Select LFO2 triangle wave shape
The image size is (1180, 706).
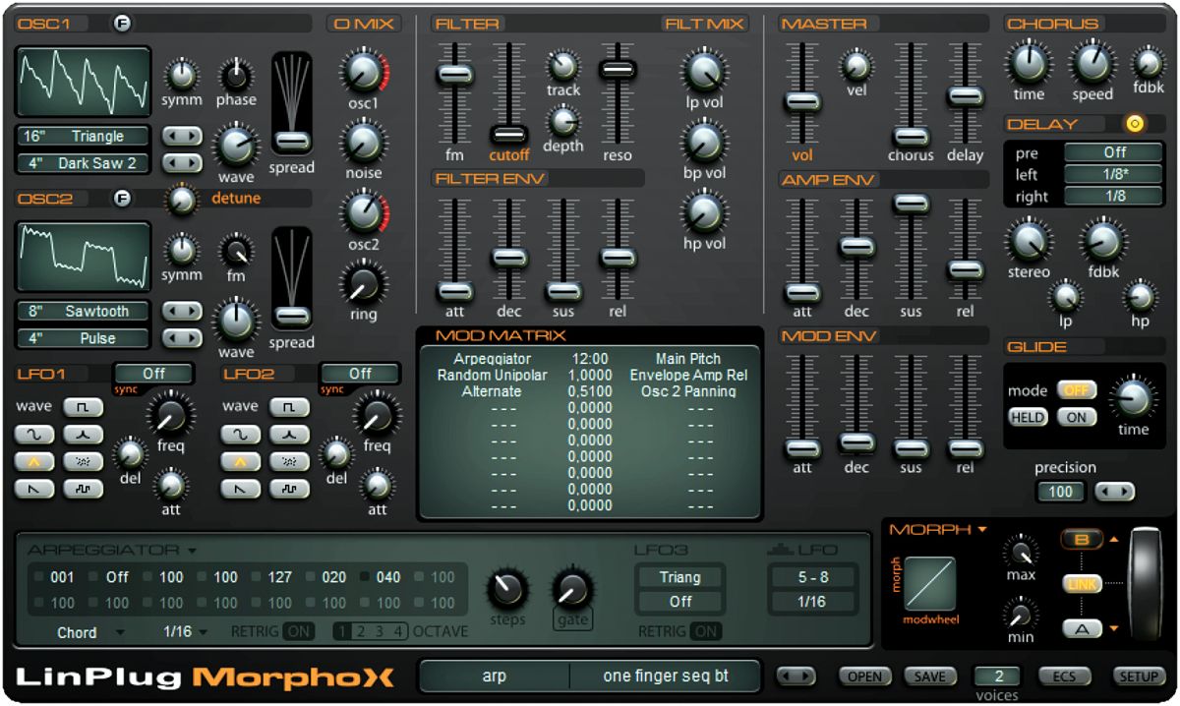[240, 461]
